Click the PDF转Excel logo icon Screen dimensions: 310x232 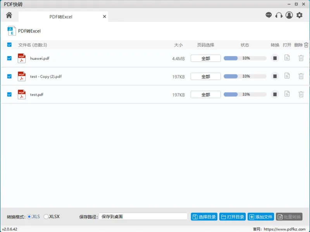[12, 31]
